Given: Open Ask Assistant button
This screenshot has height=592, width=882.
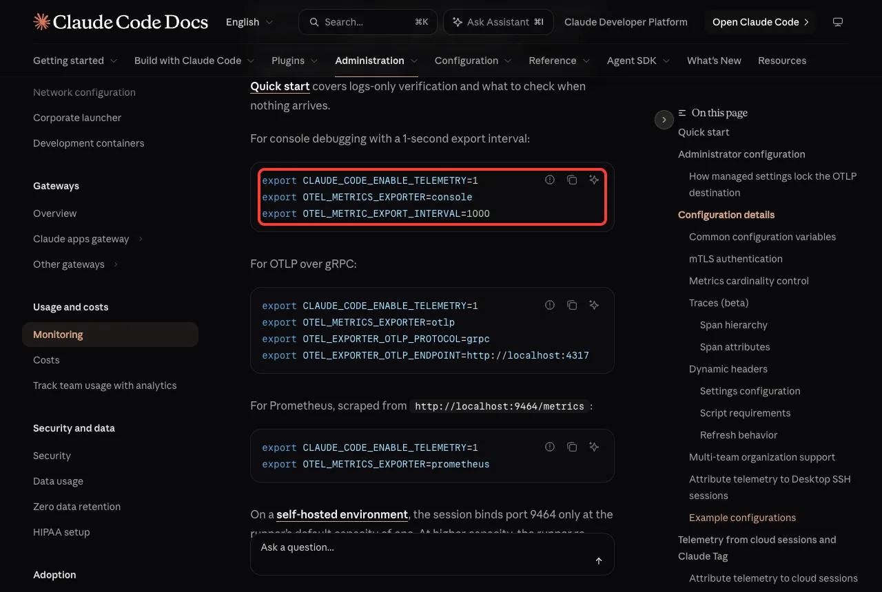Looking at the screenshot, I should coord(498,22).
